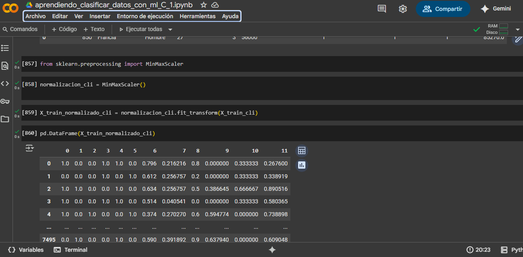Screen dimensions: 523x257
Task: Open the table of contents sidebar icon
Action: point(5,48)
